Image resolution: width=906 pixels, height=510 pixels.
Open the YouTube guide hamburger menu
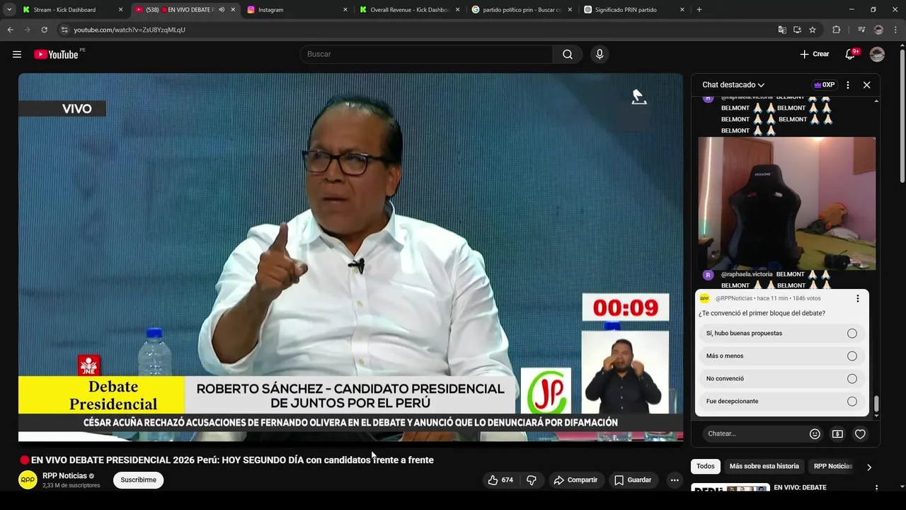pyautogui.click(x=17, y=55)
